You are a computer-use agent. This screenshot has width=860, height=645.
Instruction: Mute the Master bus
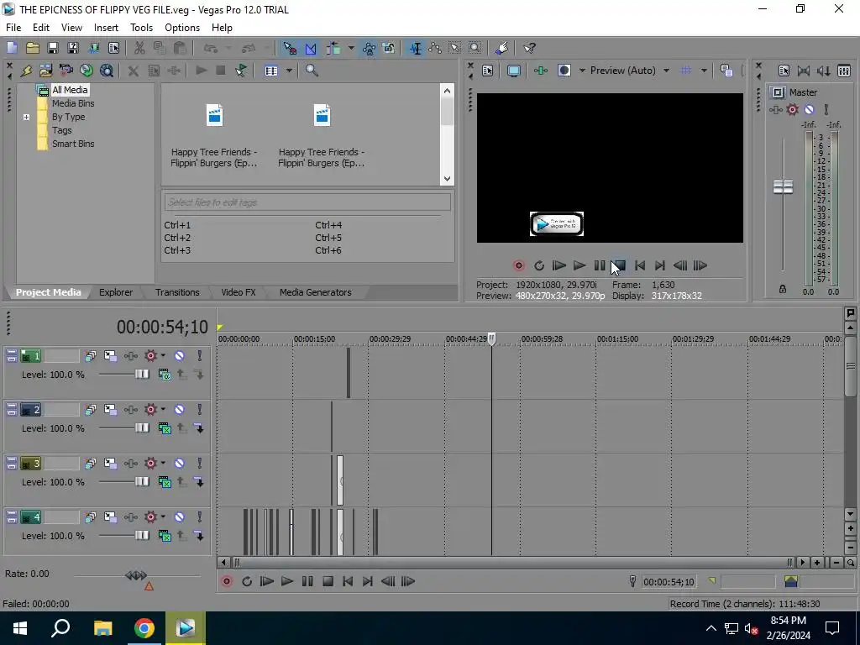tap(809, 110)
